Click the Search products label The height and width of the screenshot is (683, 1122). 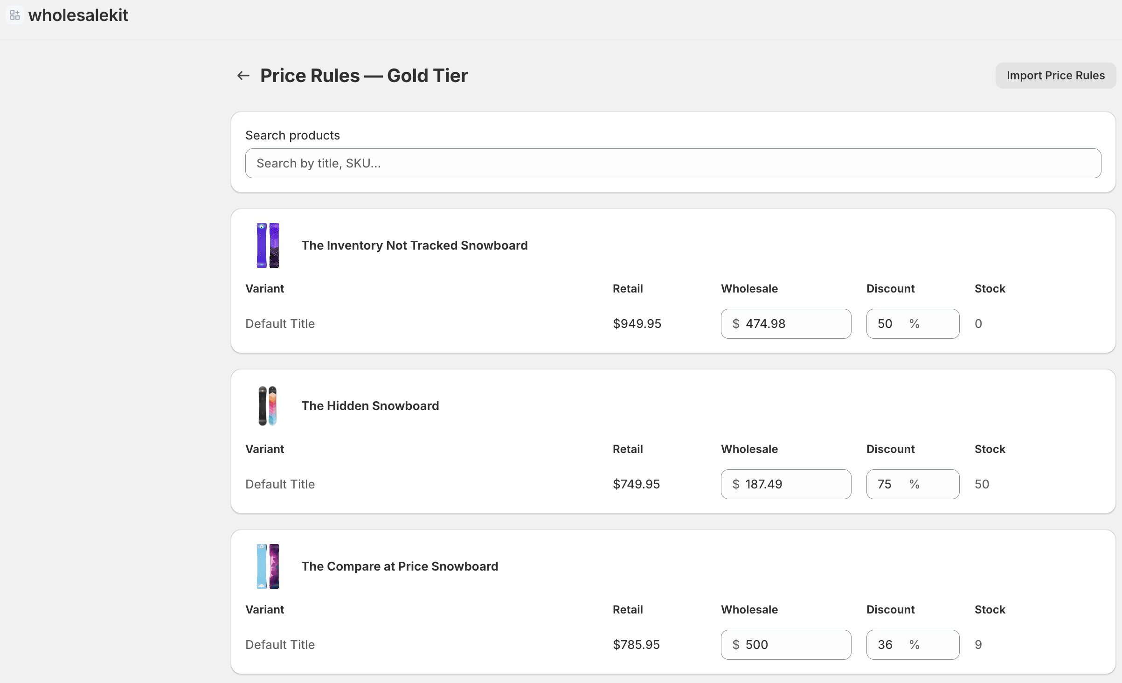point(293,135)
